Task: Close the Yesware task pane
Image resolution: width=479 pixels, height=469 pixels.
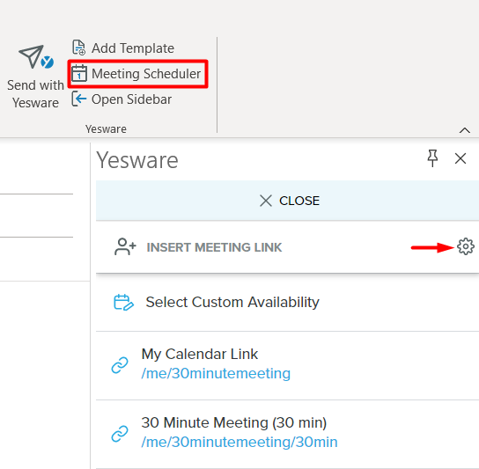Action: (460, 158)
